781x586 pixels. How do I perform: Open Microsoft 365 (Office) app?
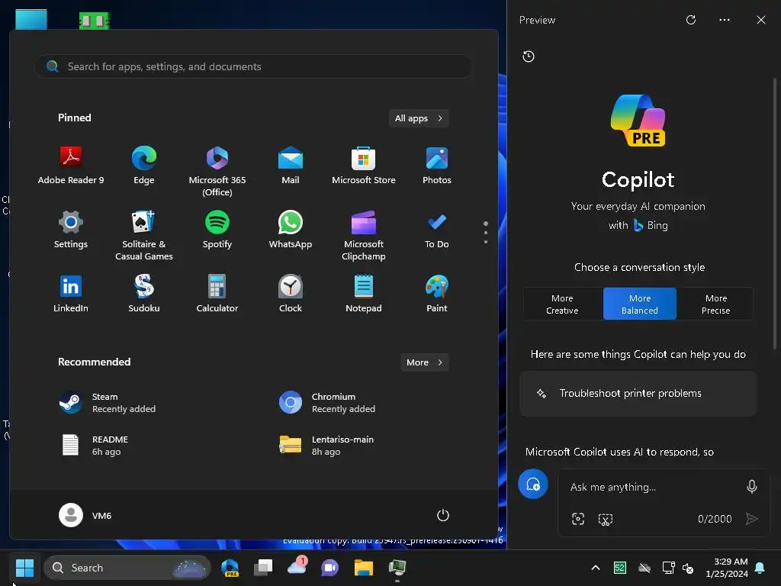[217, 171]
